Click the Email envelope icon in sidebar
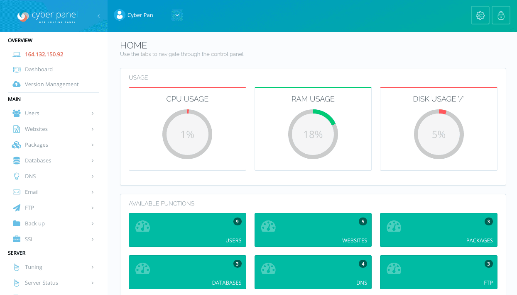Image resolution: width=517 pixels, height=295 pixels. tap(17, 192)
